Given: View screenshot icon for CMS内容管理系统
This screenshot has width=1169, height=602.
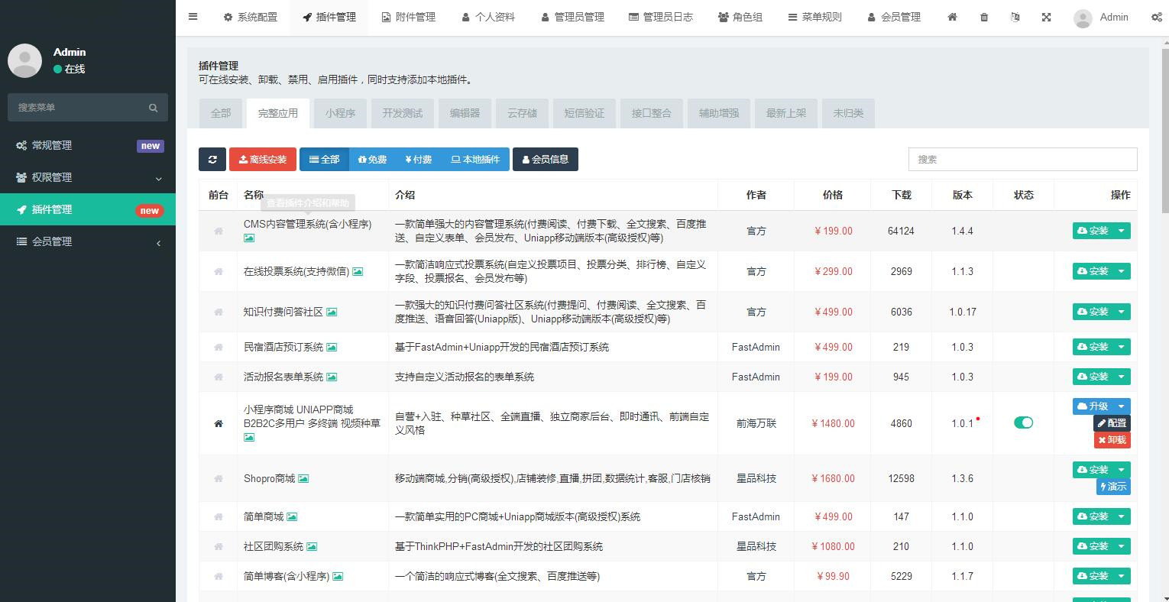Looking at the screenshot, I should (249, 238).
